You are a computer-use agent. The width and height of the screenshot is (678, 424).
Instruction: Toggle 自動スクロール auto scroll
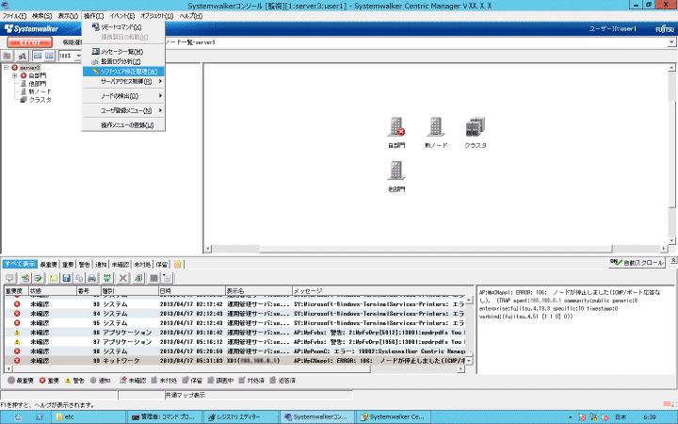[x=637, y=263]
